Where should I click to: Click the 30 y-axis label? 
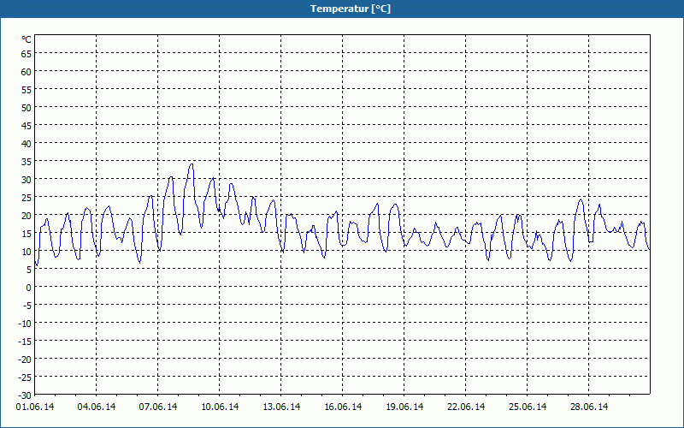point(27,180)
